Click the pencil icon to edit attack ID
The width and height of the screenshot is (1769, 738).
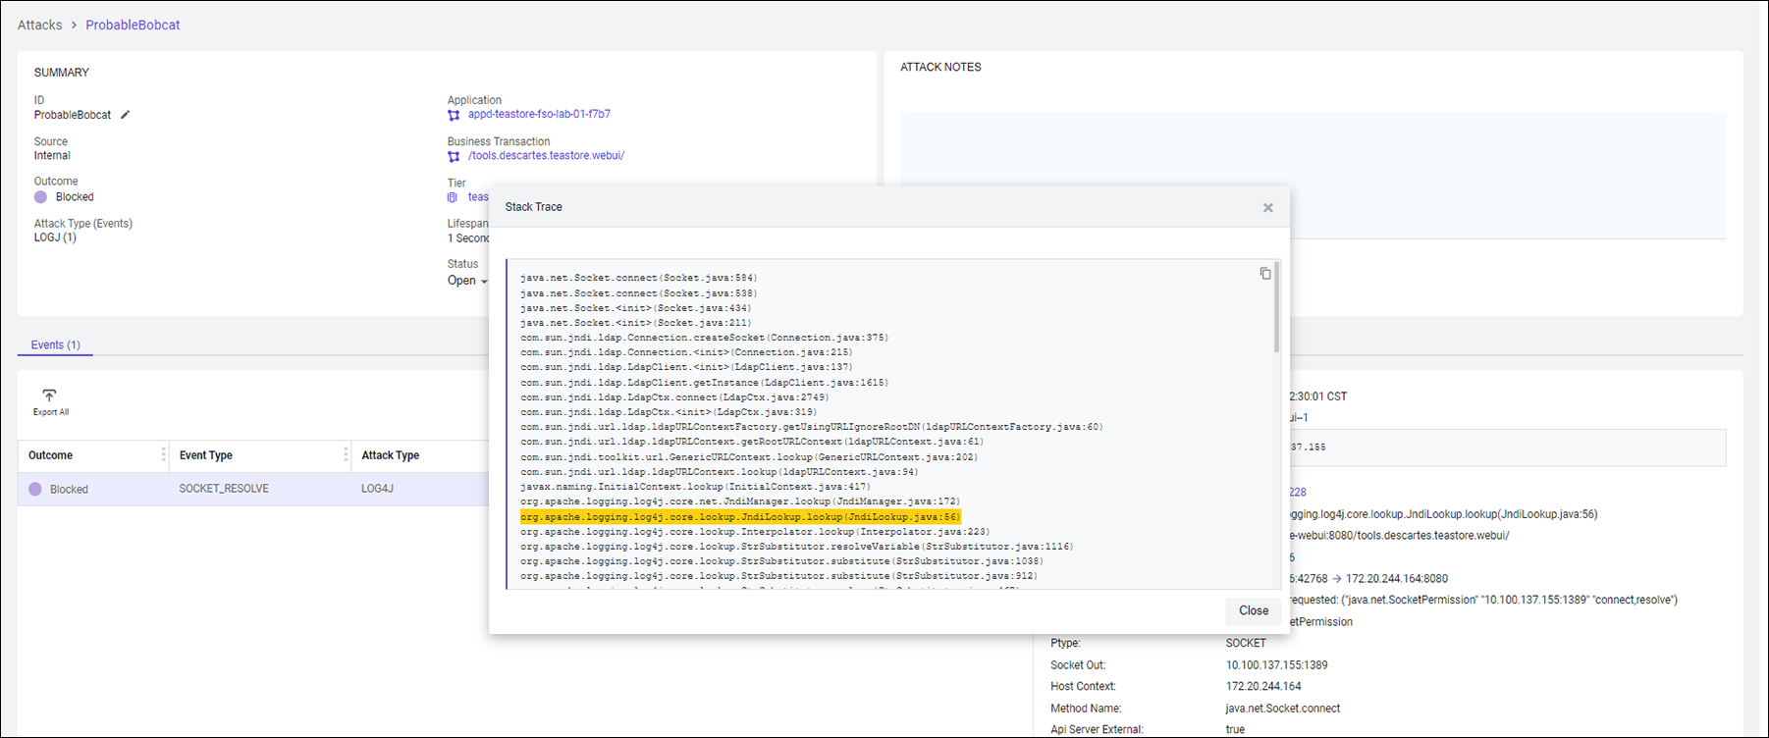coord(125,115)
